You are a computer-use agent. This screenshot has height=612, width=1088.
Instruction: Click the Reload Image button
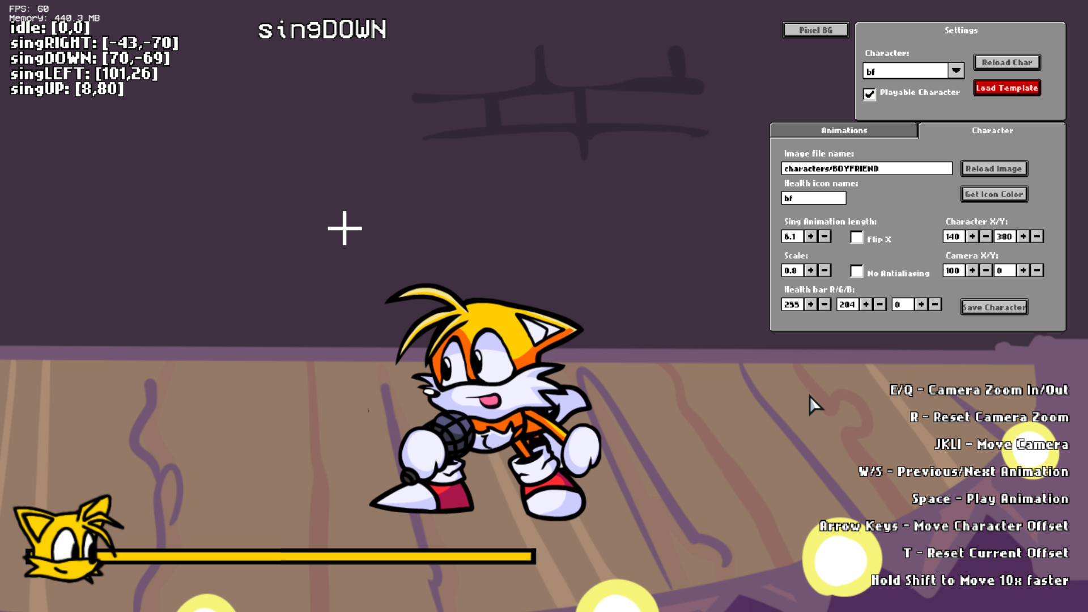tap(994, 168)
